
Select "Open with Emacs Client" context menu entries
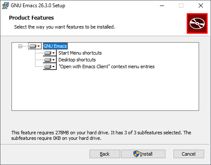[x=107, y=67]
